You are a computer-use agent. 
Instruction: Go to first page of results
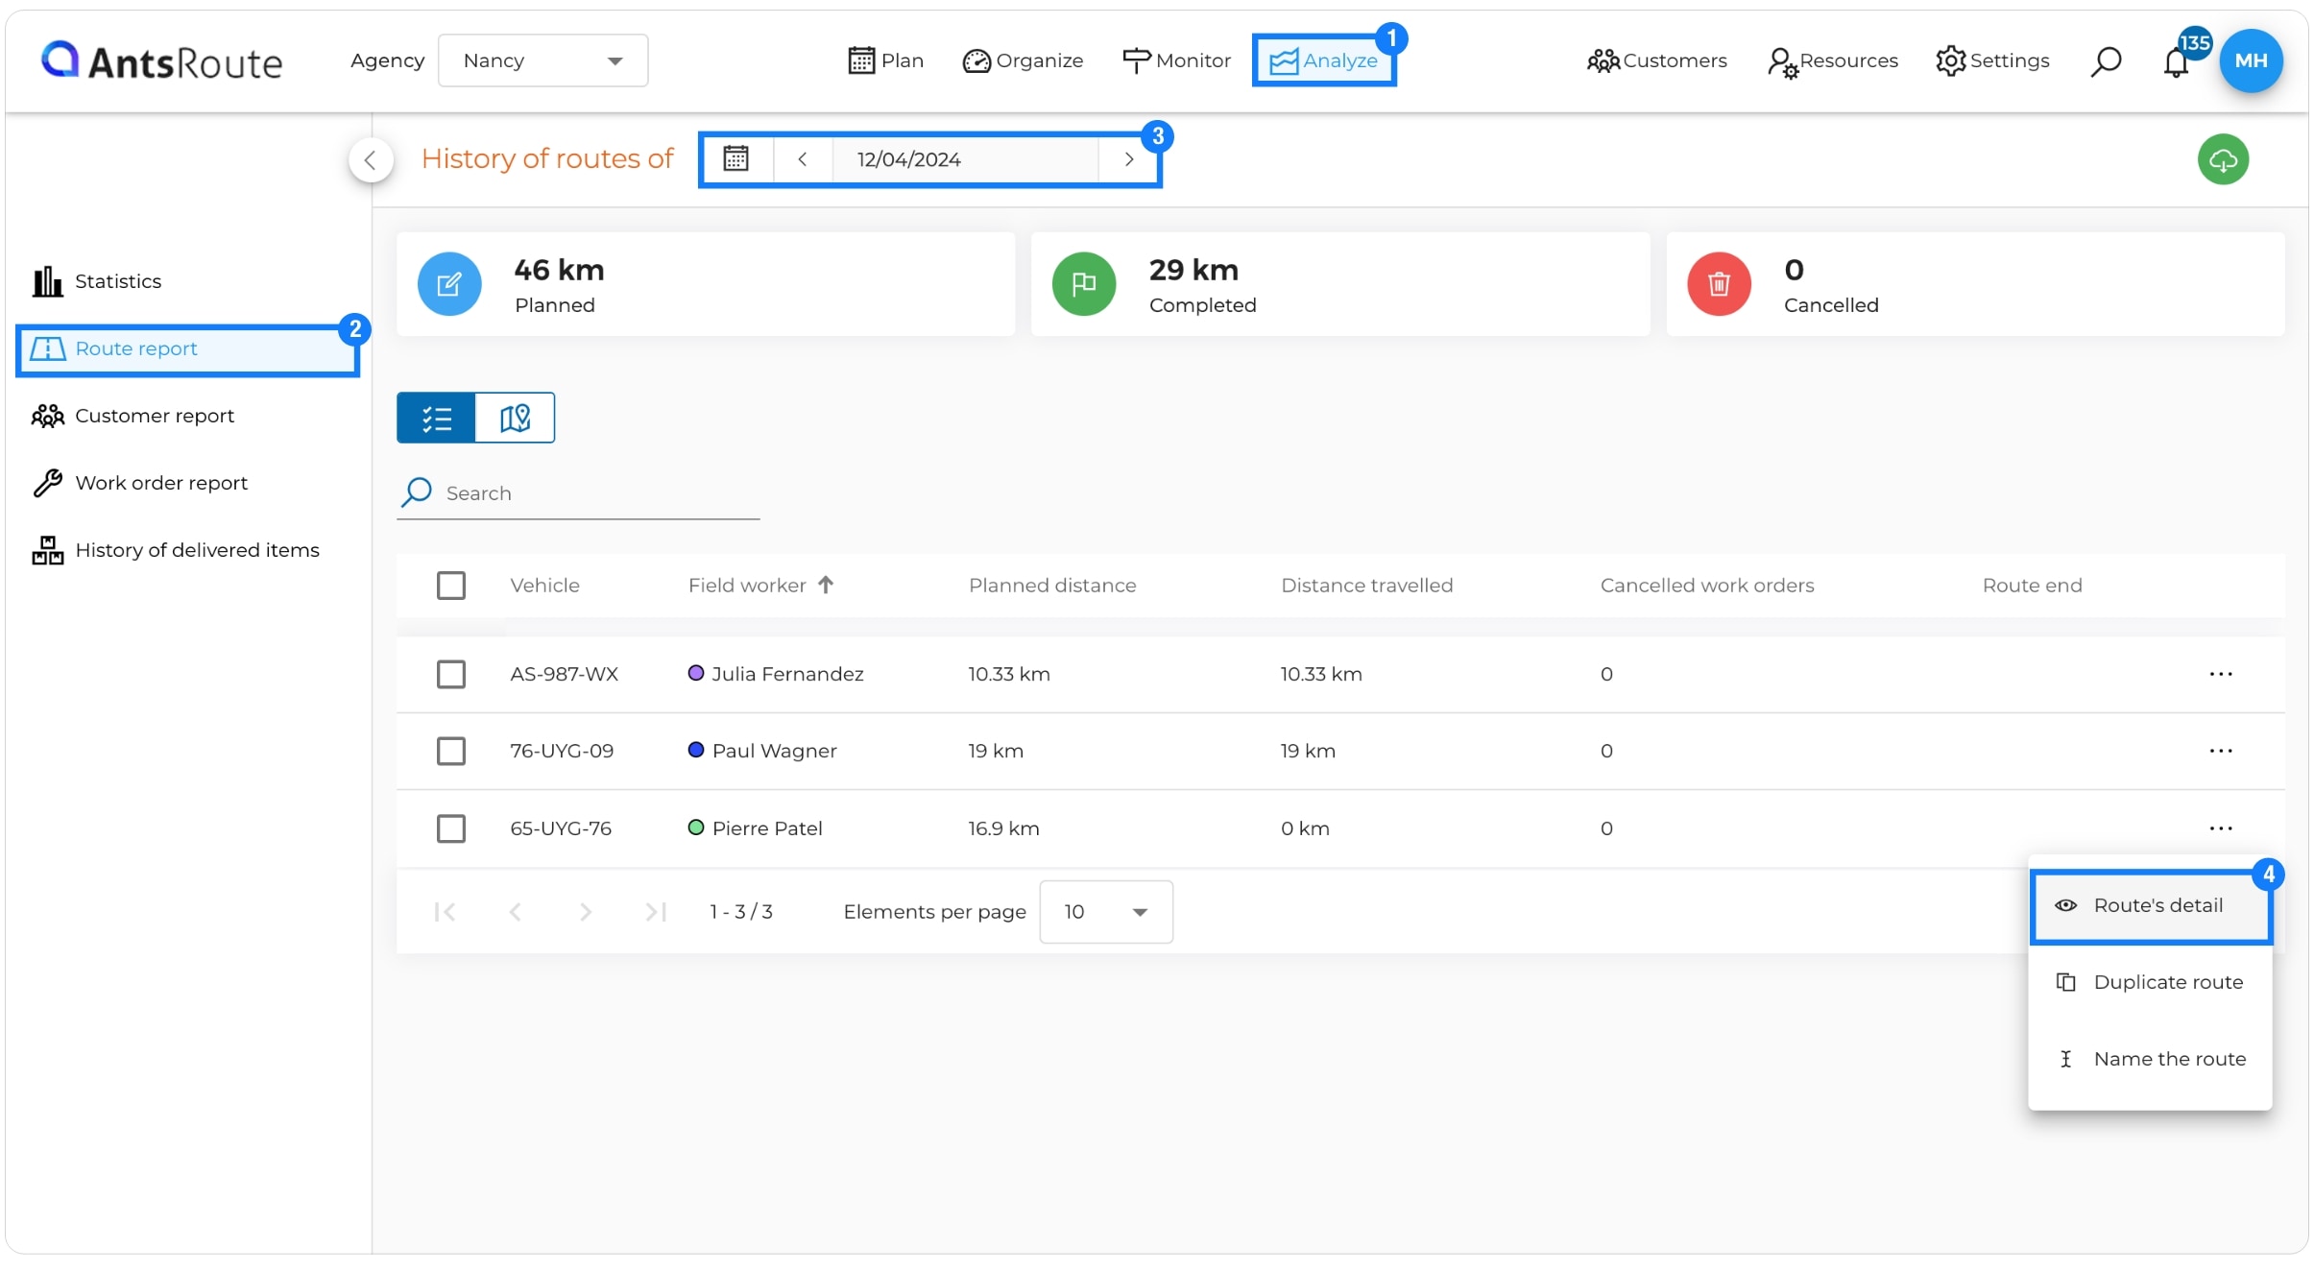pos(445,912)
